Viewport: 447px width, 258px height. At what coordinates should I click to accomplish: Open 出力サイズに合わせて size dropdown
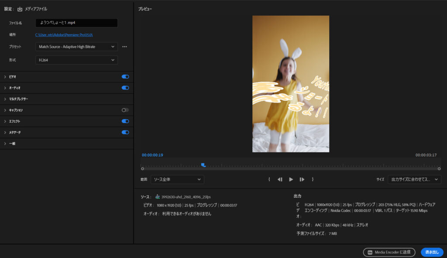[x=414, y=179]
